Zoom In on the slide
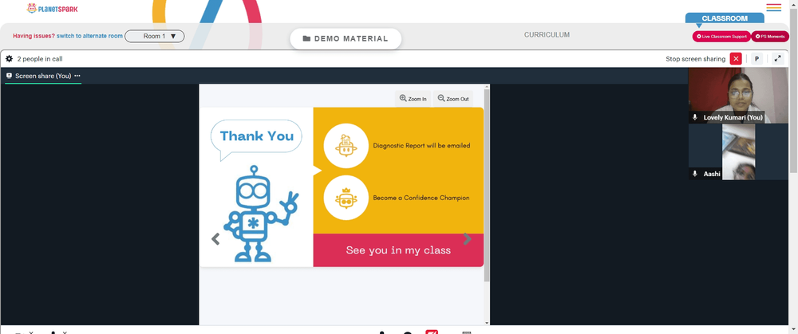 tap(413, 99)
